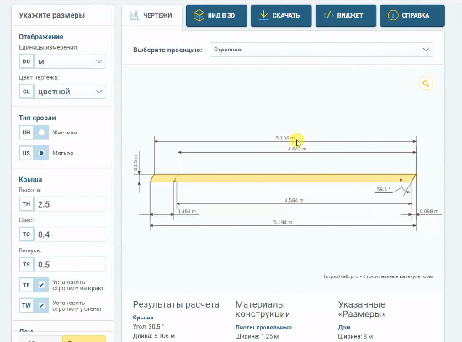Viewport: 462px width, 342px height.
Task: Switch to the Вид в 3D tab
Action: coord(216,16)
